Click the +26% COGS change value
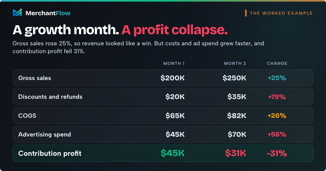 pos(277,116)
